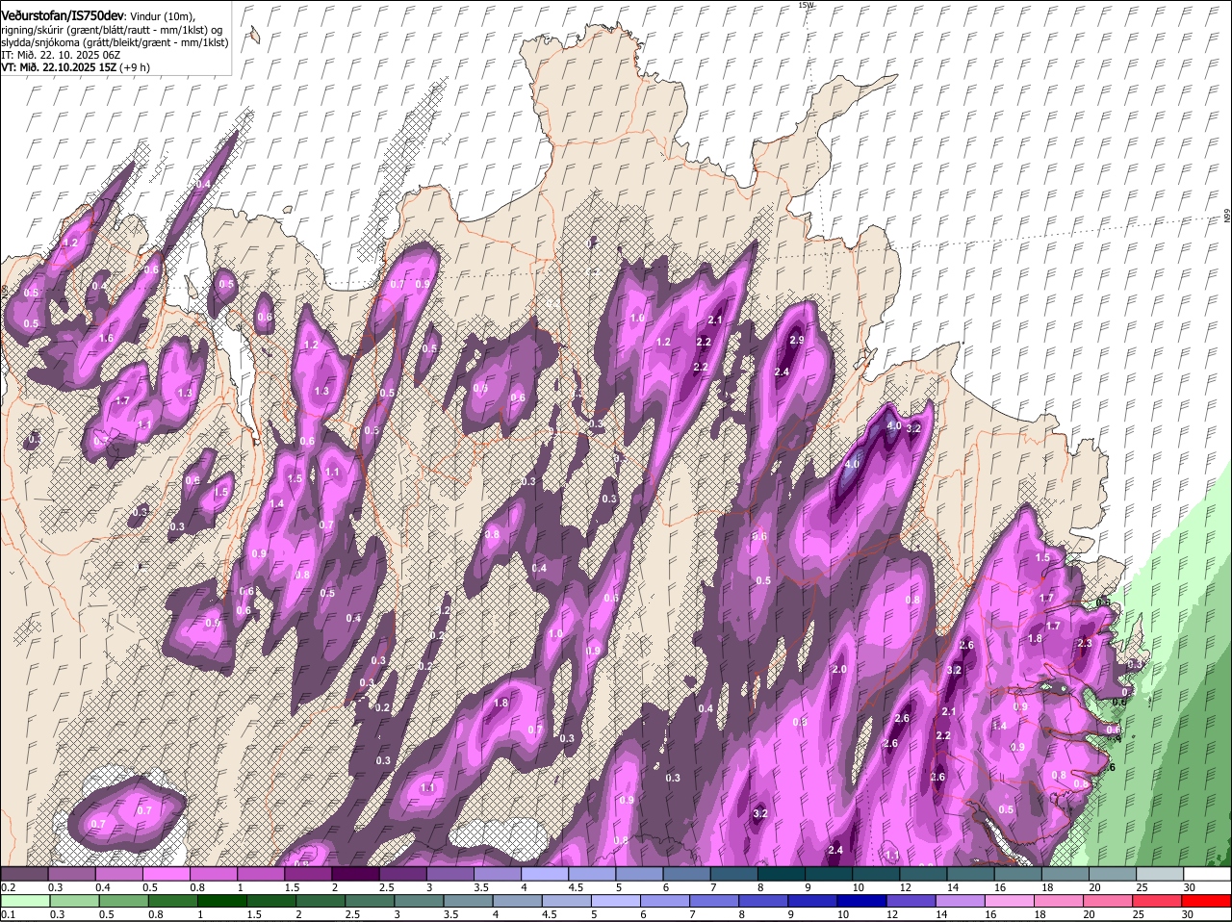Click the VT valid time line
Image resolution: width=1232 pixels, height=922 pixels.
(75, 67)
